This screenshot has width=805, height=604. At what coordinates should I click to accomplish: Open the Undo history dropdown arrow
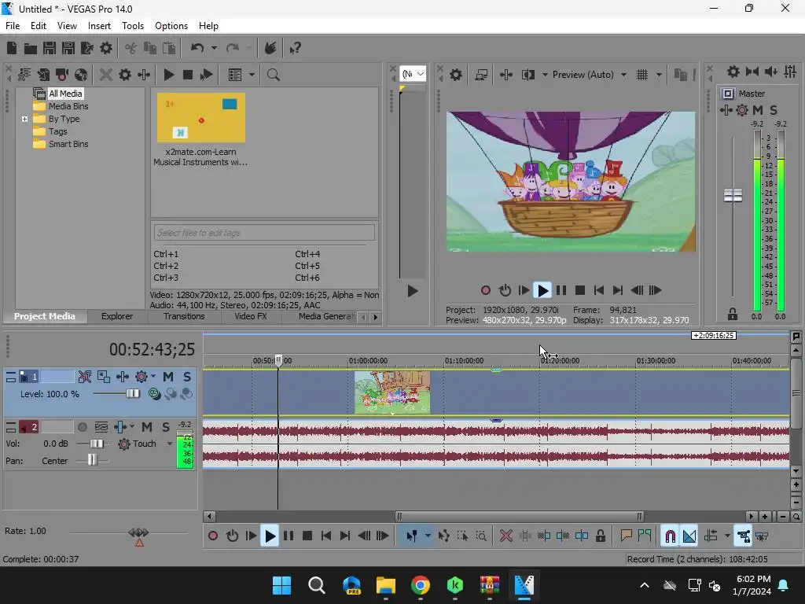[214, 48]
